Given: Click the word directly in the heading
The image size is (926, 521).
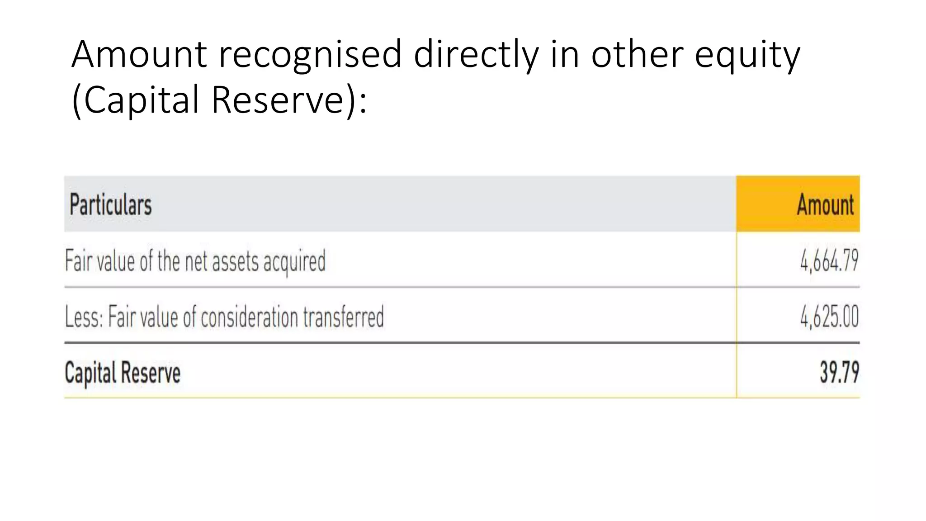Looking at the screenshot, I should click(476, 55).
